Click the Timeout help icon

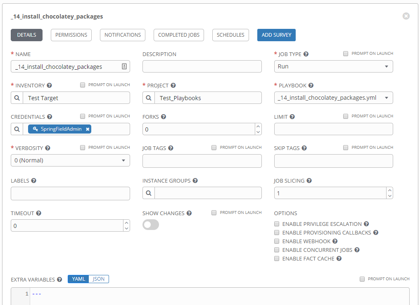coord(38,213)
